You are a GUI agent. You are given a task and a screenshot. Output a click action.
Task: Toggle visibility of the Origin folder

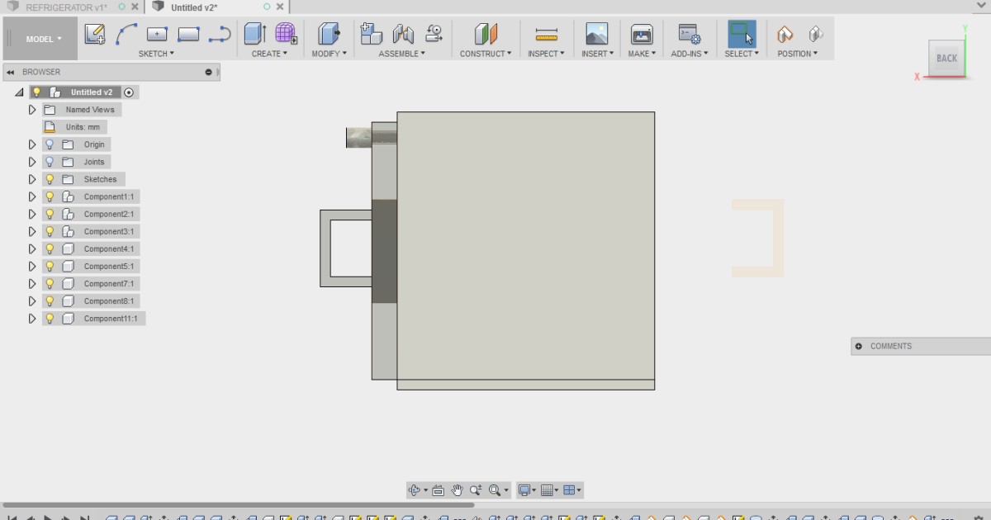(x=49, y=144)
